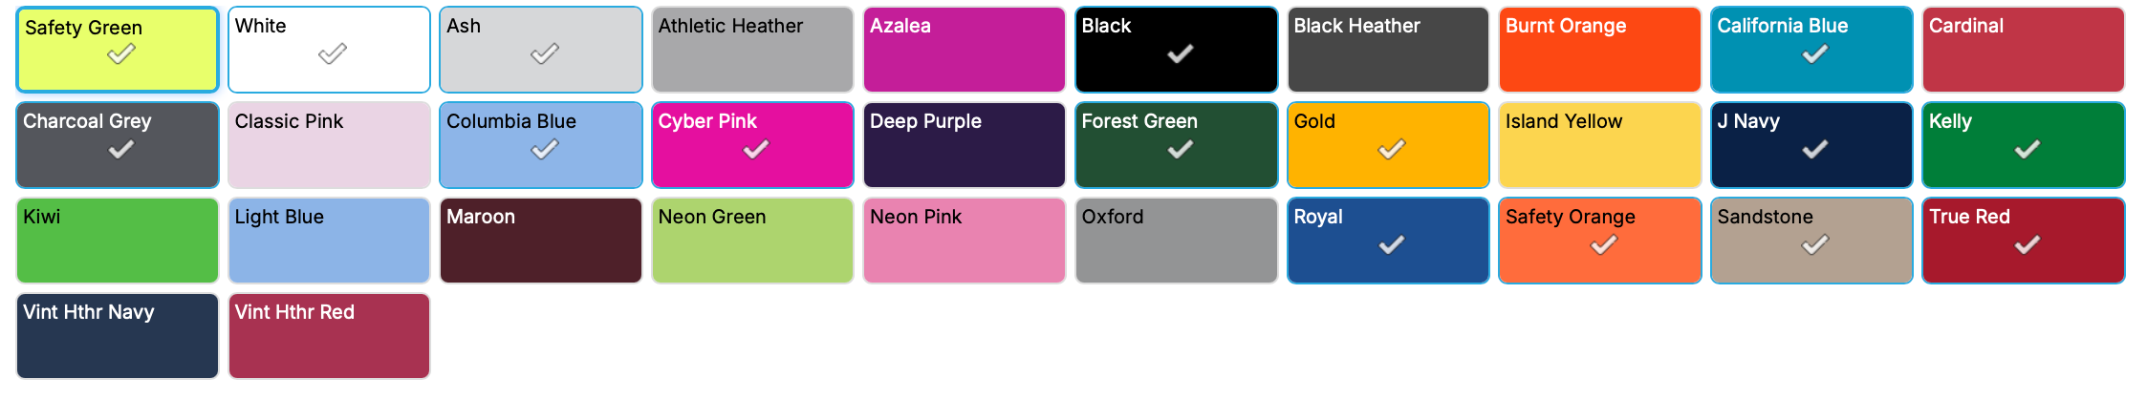Click the Cyber Pink checkmark icon
The image size is (2147, 420).
point(755,150)
